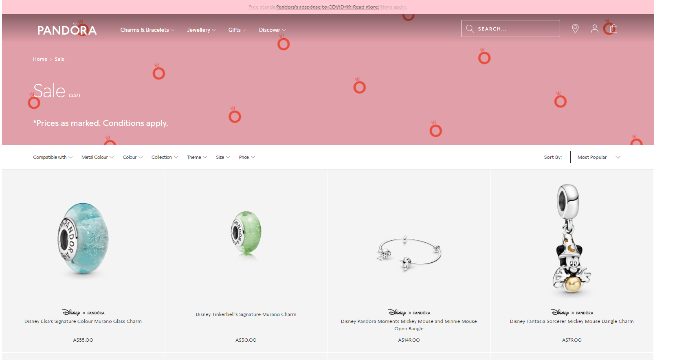Open the Jewellery menu
Screen dimensions: 688x360
click(201, 30)
